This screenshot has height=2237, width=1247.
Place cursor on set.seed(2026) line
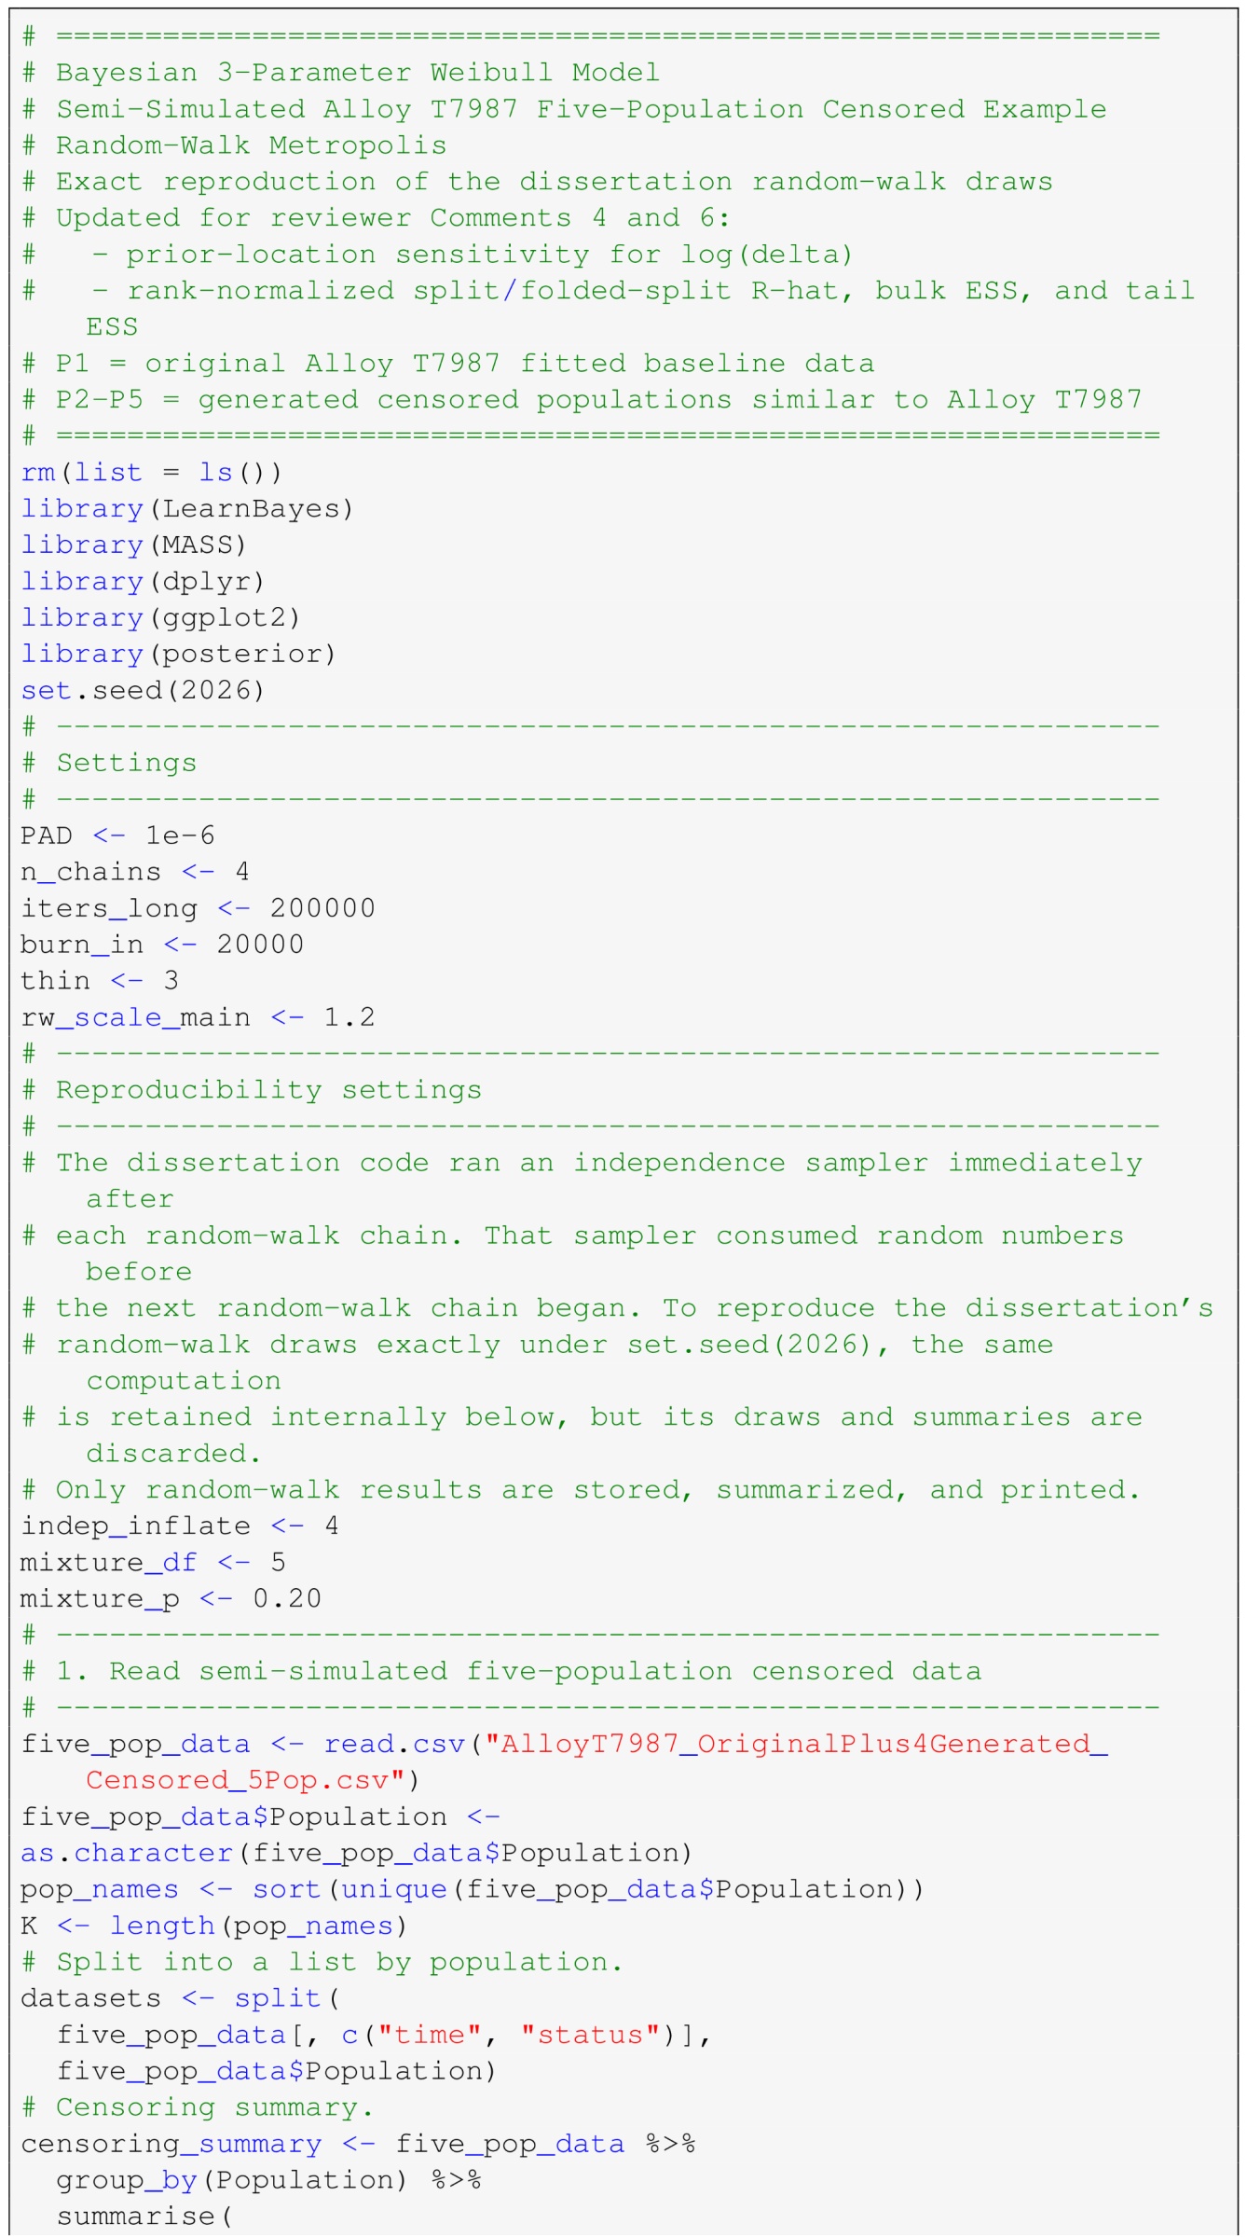click(143, 690)
